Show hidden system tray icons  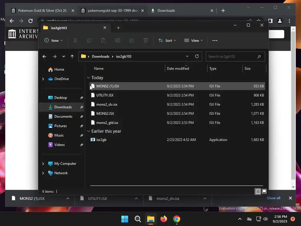click(240, 219)
